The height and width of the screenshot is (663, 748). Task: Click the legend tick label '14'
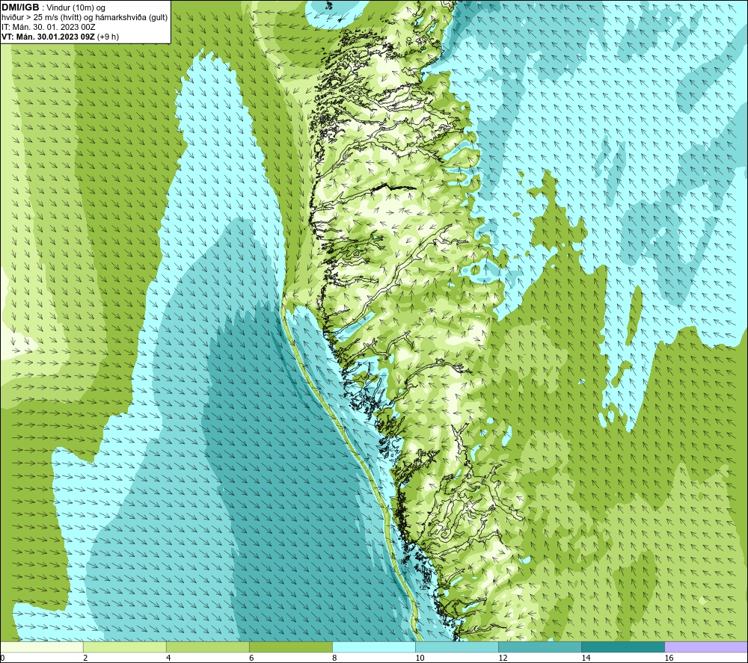pyautogui.click(x=586, y=658)
